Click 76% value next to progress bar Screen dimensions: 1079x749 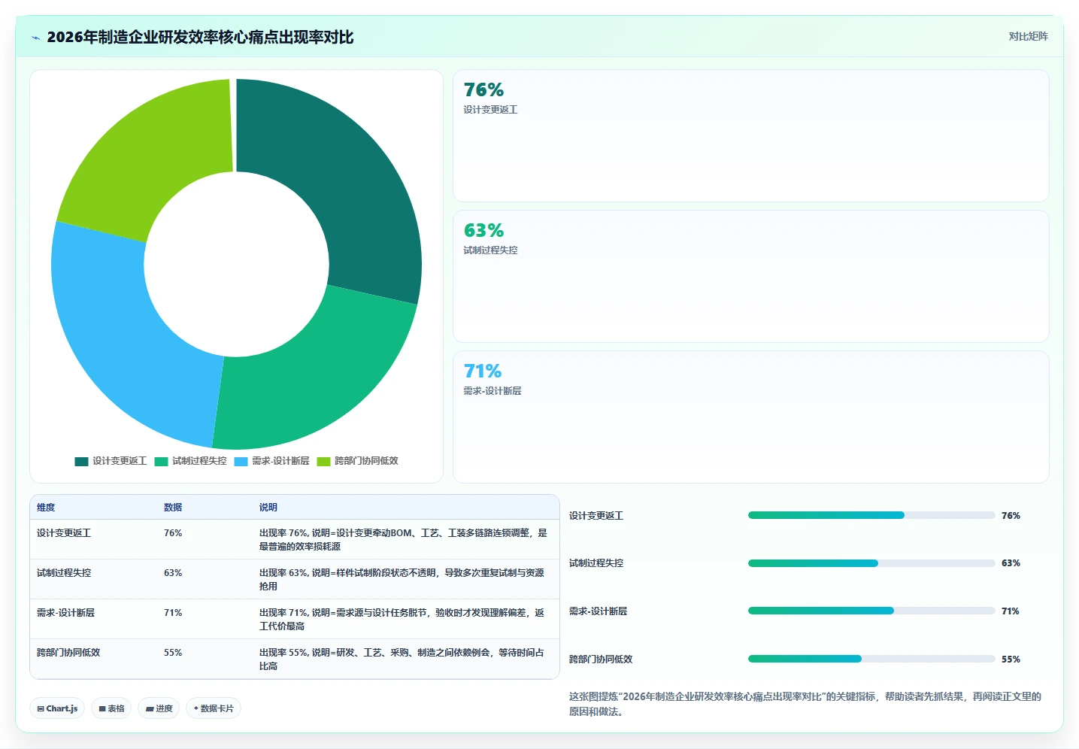pyautogui.click(x=1011, y=516)
